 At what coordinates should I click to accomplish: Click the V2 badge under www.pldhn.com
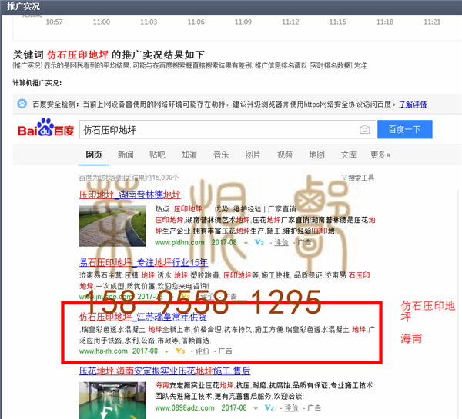click(259, 242)
